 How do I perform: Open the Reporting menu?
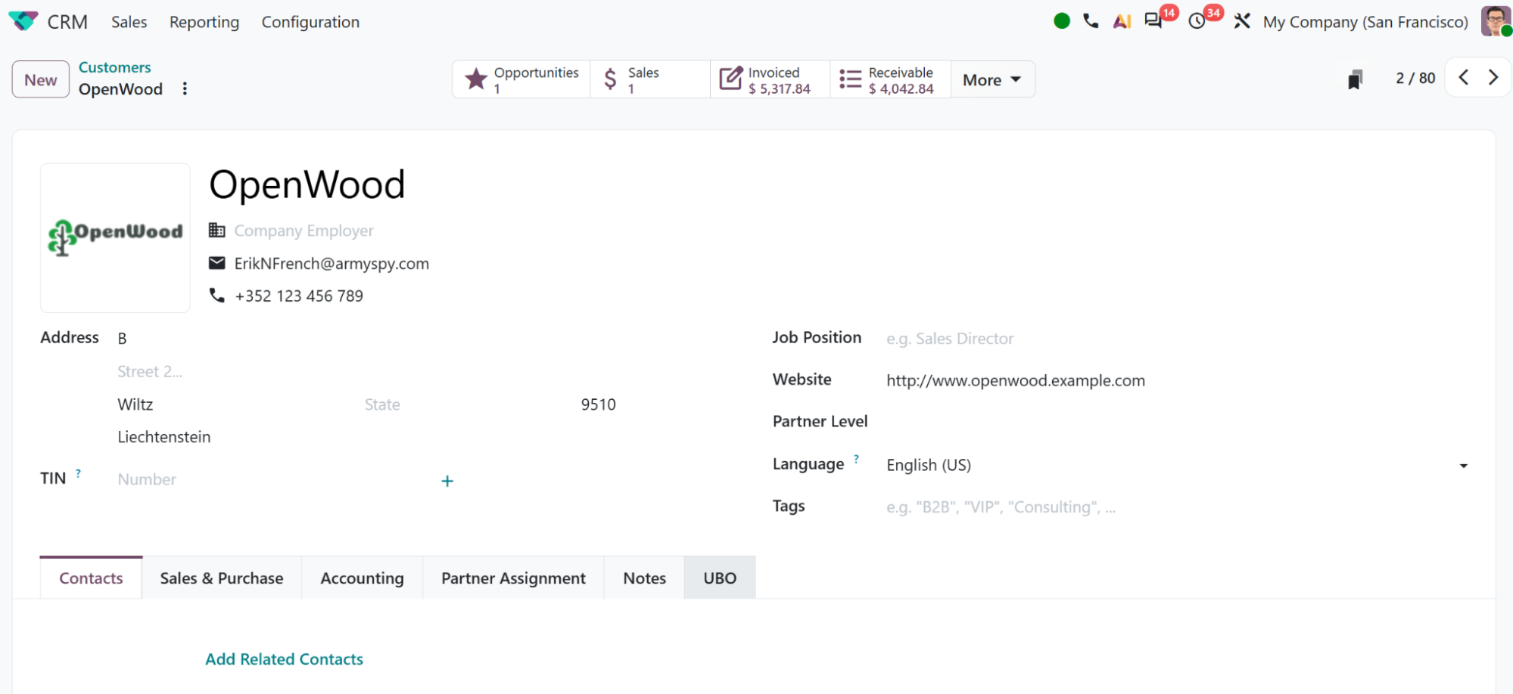point(204,22)
